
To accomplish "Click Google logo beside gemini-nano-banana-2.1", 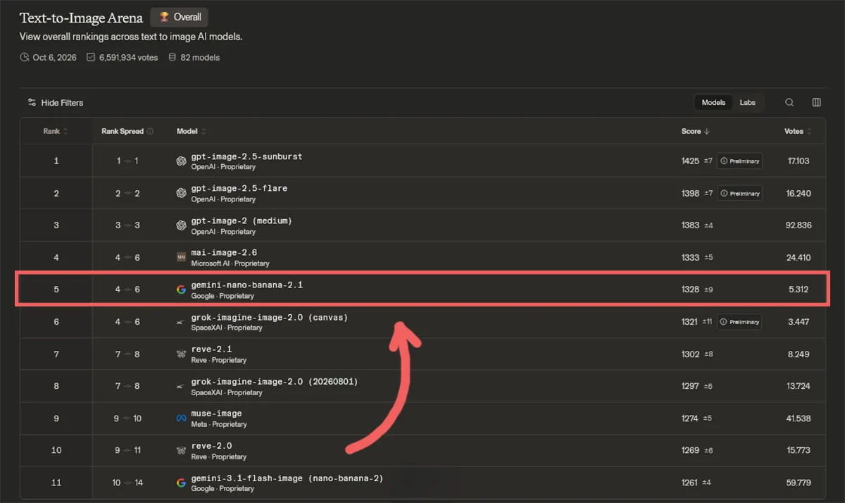I will (181, 290).
